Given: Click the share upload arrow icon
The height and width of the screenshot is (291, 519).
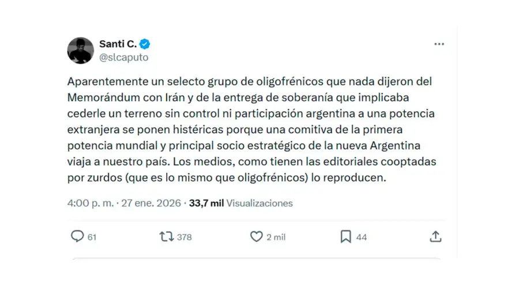Looking at the screenshot, I should pyautogui.click(x=436, y=236).
